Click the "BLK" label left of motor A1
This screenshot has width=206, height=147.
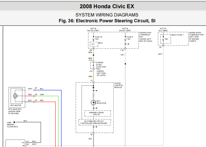pyautogui.click(x=30, y=100)
